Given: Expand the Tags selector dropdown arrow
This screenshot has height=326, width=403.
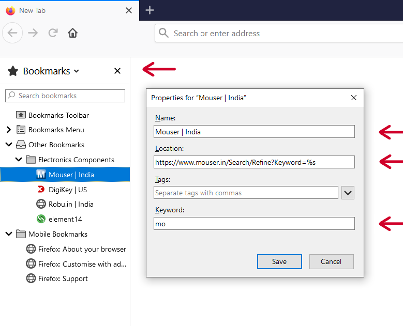Looking at the screenshot, I should pos(348,193).
